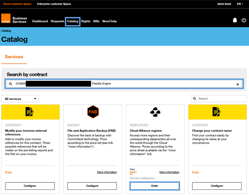Click the invoice references contract document icon
Viewport: 249px width, 195px height.
tap(30, 112)
